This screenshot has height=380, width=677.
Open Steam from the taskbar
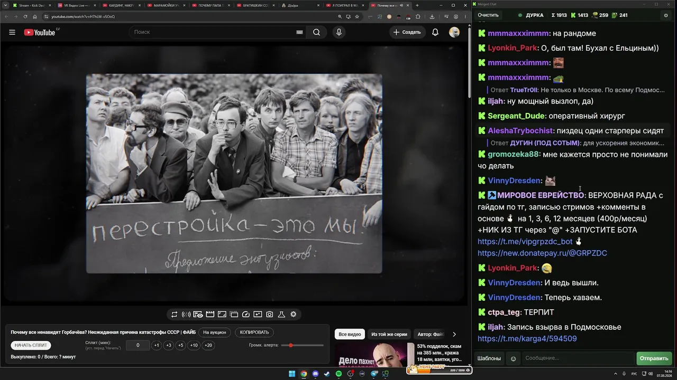coord(327,374)
